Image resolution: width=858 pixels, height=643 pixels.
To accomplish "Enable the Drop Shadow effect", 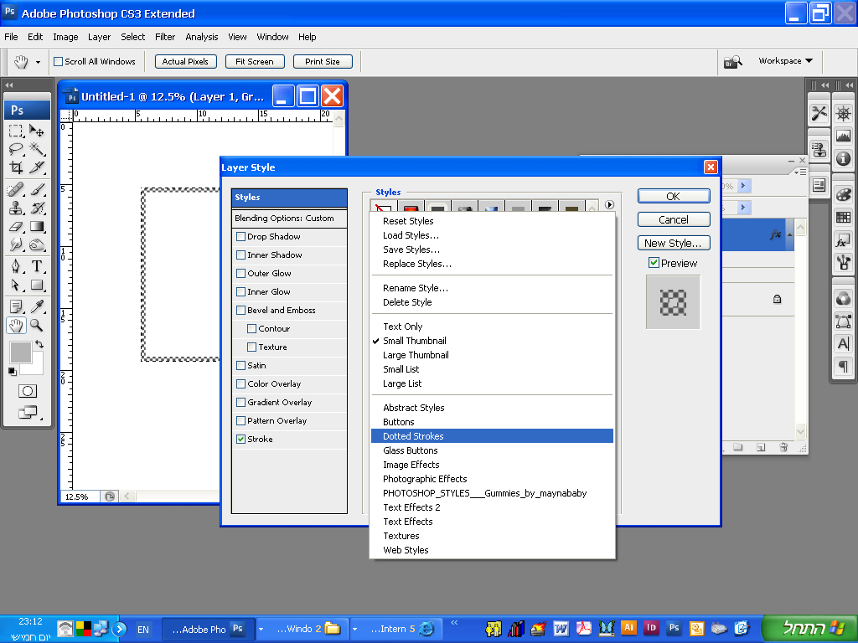I will click(x=240, y=237).
